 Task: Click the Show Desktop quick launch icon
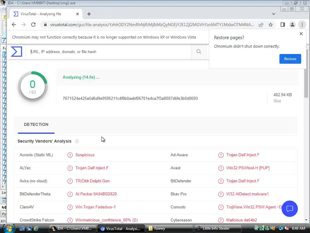[22, 228]
